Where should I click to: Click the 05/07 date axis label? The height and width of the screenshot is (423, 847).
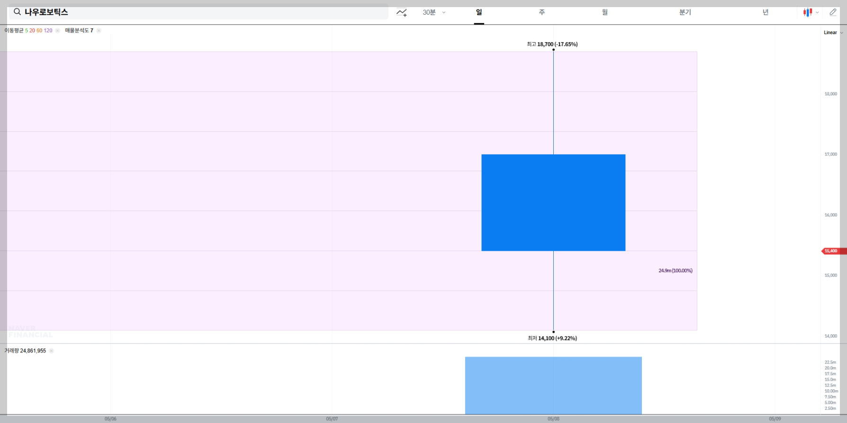pos(332,419)
